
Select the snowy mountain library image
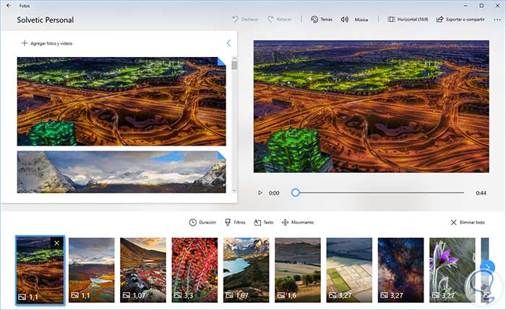pos(121,172)
